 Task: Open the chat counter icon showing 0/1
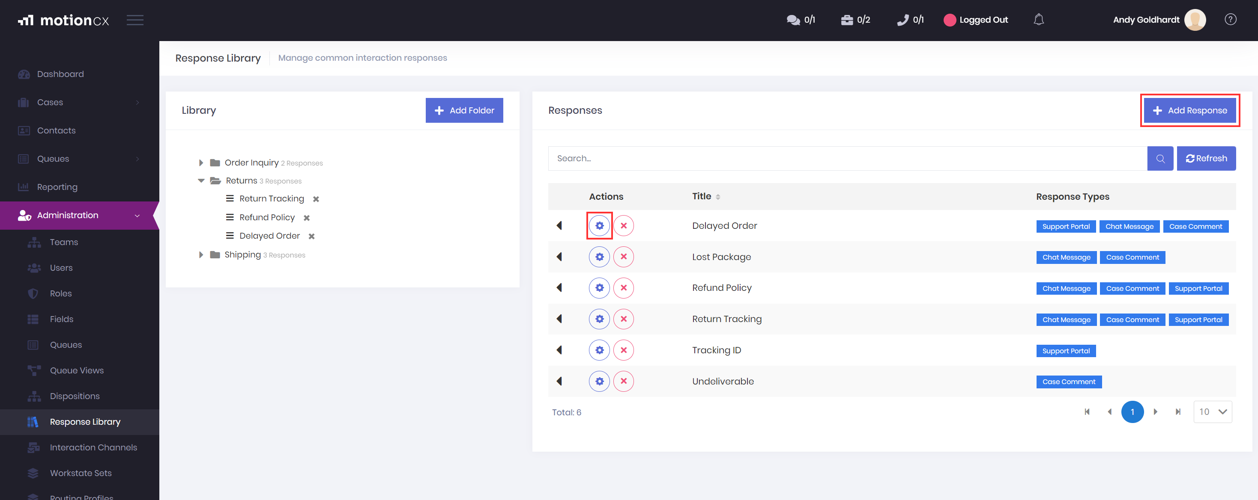click(x=801, y=20)
